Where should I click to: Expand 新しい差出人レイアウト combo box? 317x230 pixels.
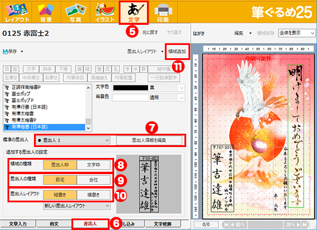pos(77,206)
